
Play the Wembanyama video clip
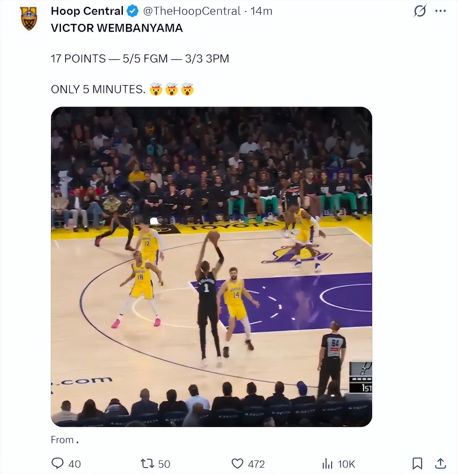tap(211, 267)
